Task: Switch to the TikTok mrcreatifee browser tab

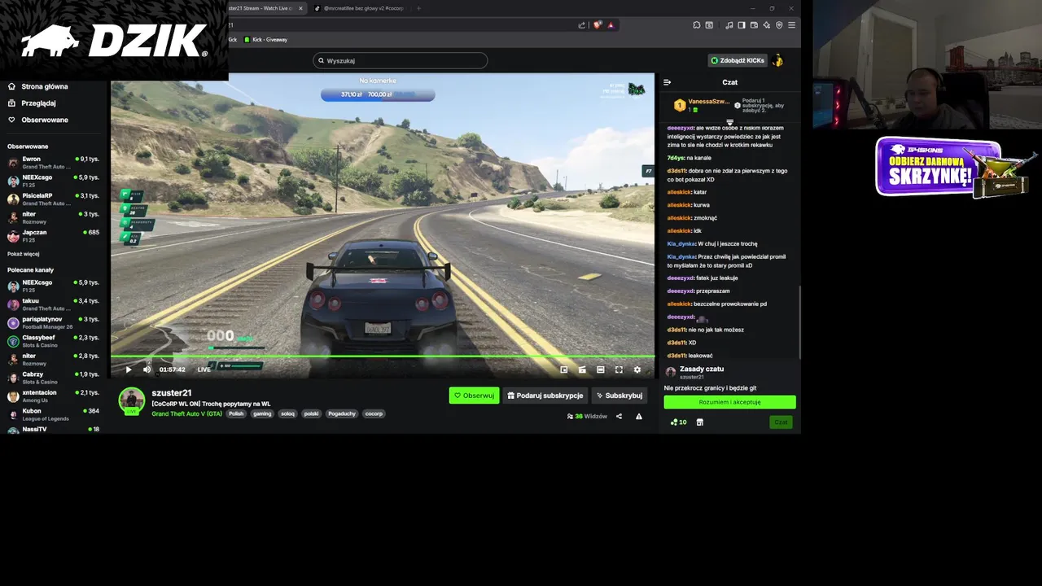Action: point(359,8)
